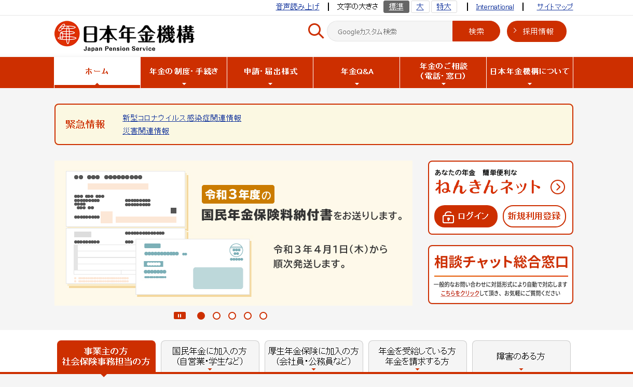Expand the 年金Q&A navigation menu
Screen dimensions: 633x387
pos(357,73)
